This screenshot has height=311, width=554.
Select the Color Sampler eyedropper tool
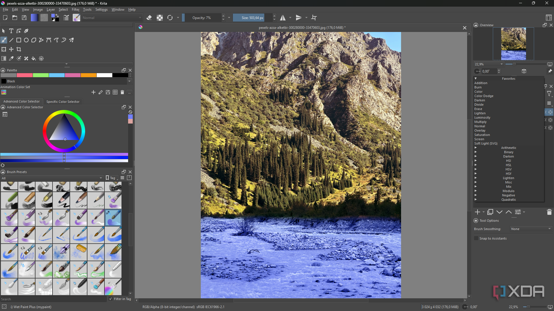coord(11,58)
